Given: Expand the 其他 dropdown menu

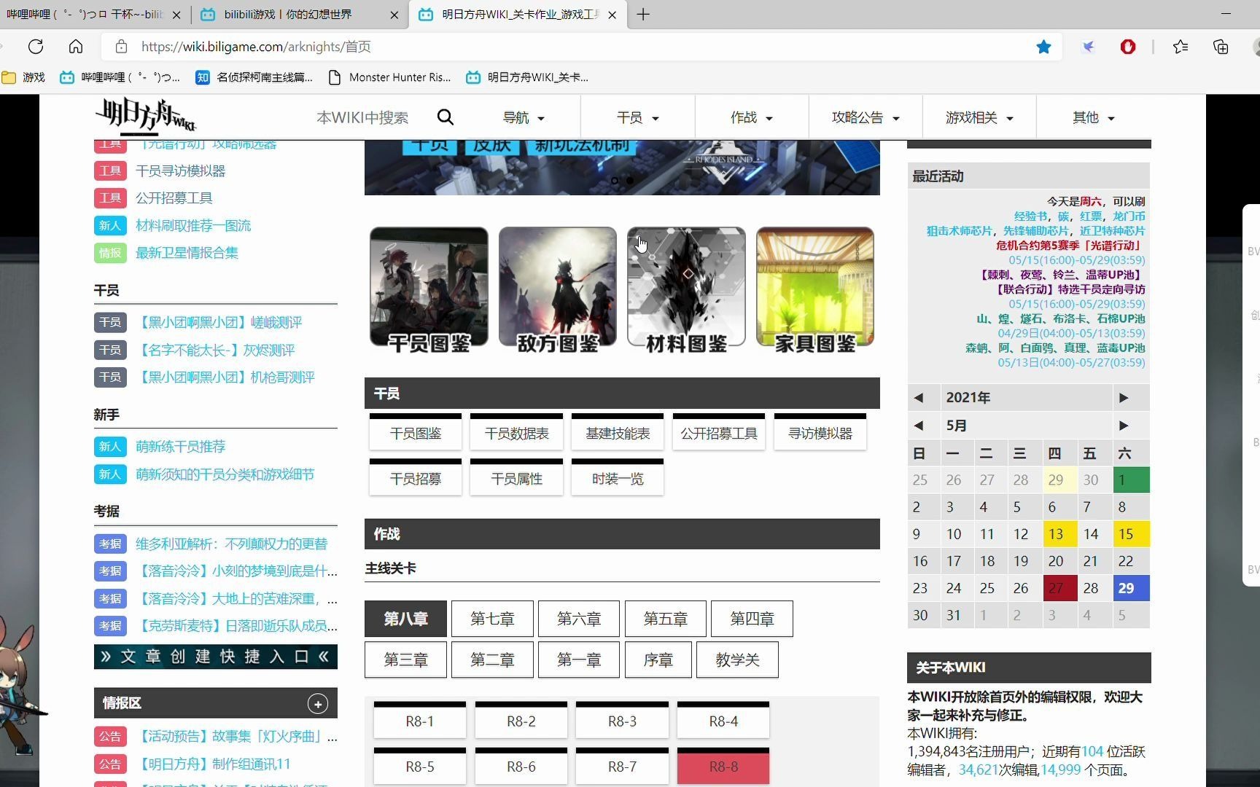Looking at the screenshot, I should [1094, 117].
